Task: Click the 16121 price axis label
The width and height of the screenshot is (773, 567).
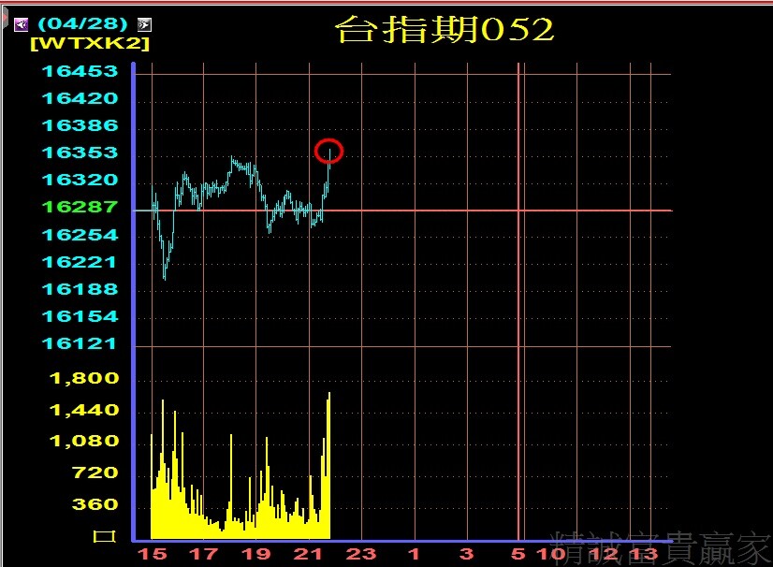Action: click(x=80, y=343)
